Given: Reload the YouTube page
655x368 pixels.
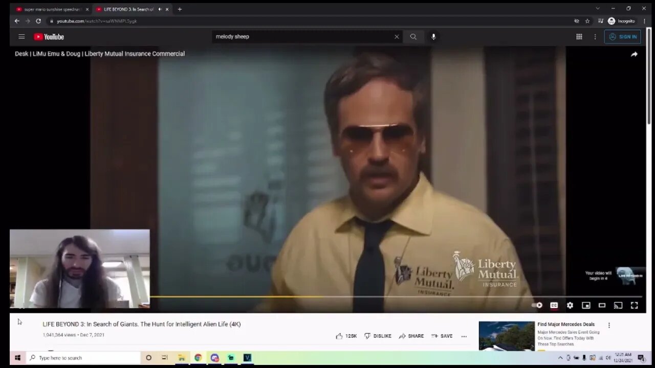Looking at the screenshot, I should pos(38,21).
